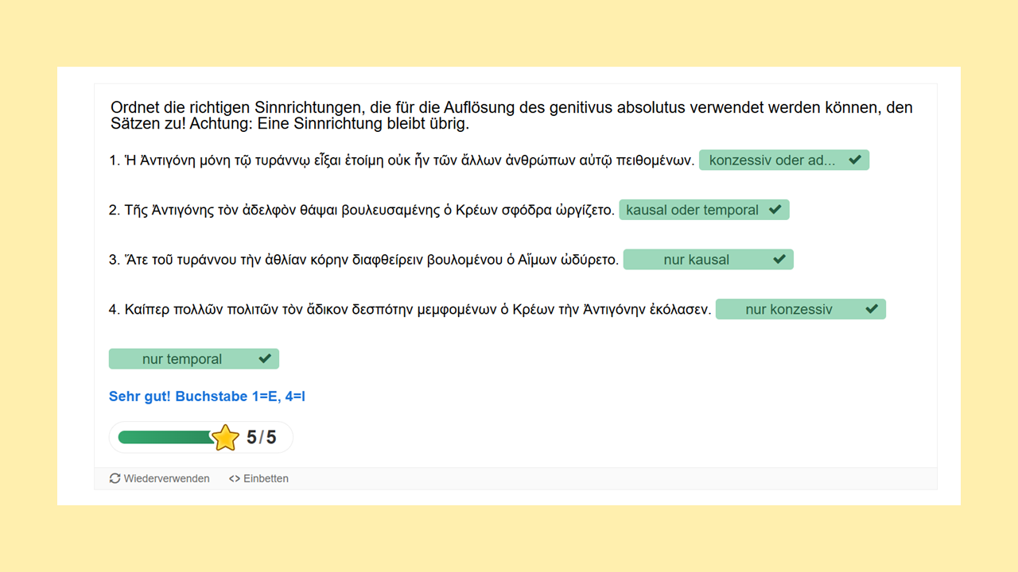Image resolution: width=1018 pixels, height=572 pixels.
Task: Click the Einbetten code brackets icon
Action: 234,479
